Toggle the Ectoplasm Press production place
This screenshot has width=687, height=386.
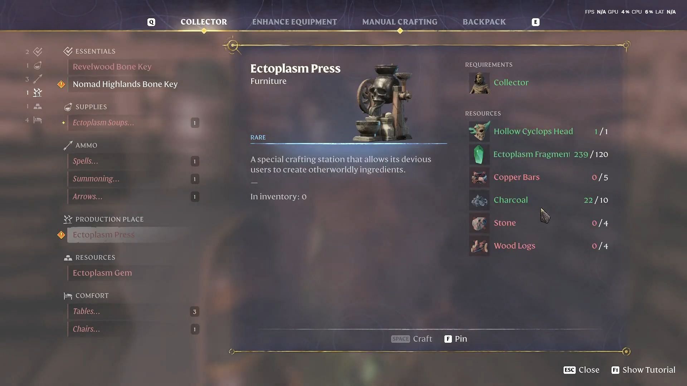[x=103, y=234]
